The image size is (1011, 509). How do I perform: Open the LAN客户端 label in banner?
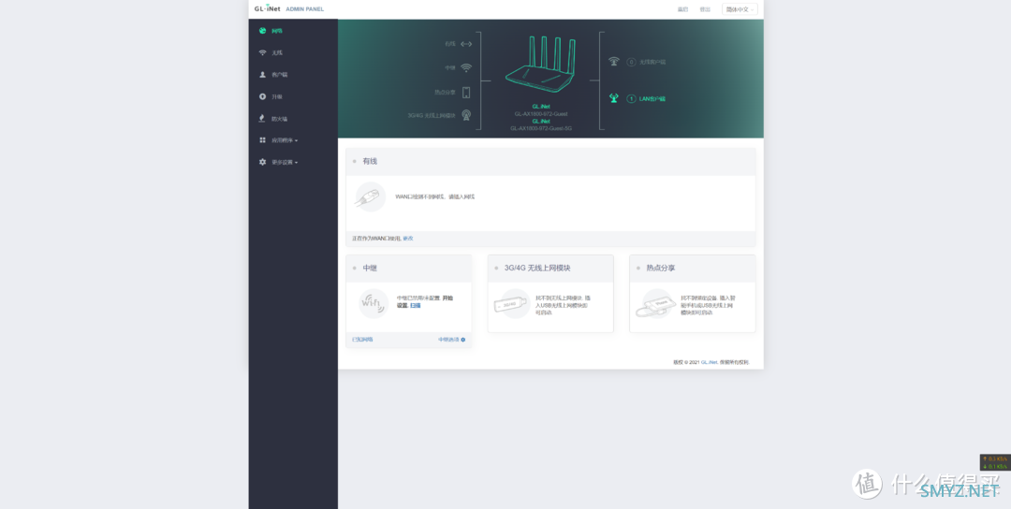pyautogui.click(x=652, y=99)
